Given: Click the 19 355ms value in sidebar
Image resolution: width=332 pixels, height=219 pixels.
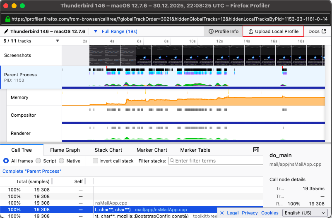Looking at the screenshot, I should (313, 188).
